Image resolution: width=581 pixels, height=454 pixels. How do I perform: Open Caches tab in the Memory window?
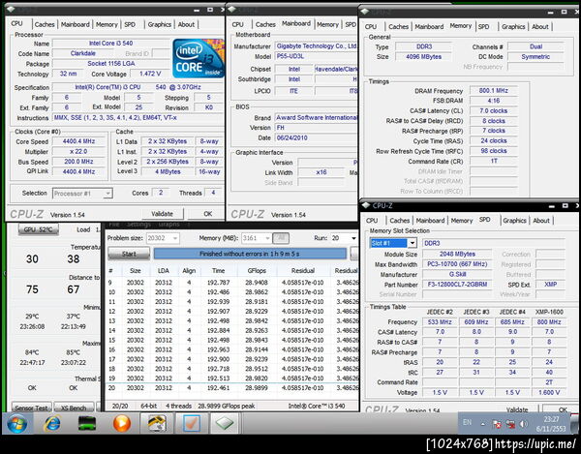[x=399, y=27]
